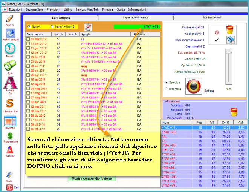This screenshot has height=192, width=249.
Task: Open the Previsioni menu
Action: (53, 9)
